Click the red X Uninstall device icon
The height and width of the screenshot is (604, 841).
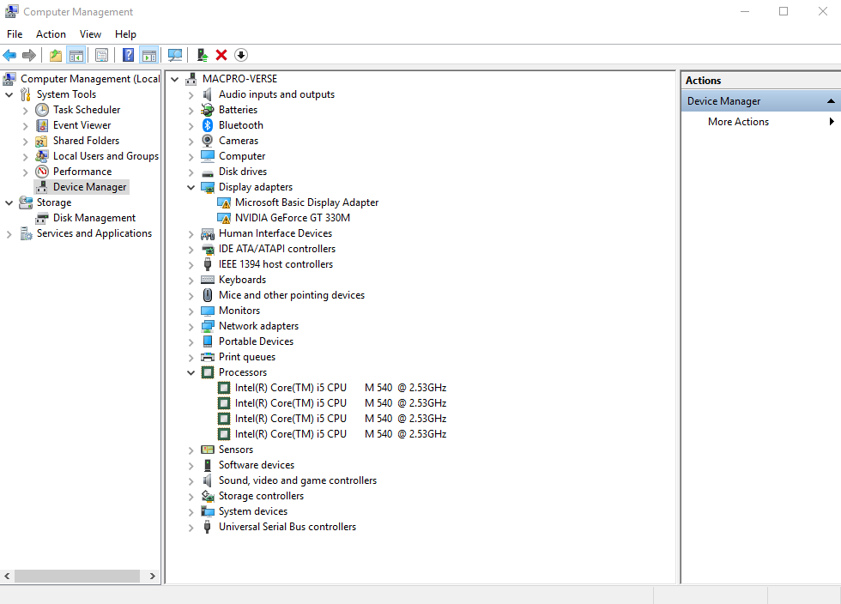pyautogui.click(x=221, y=55)
